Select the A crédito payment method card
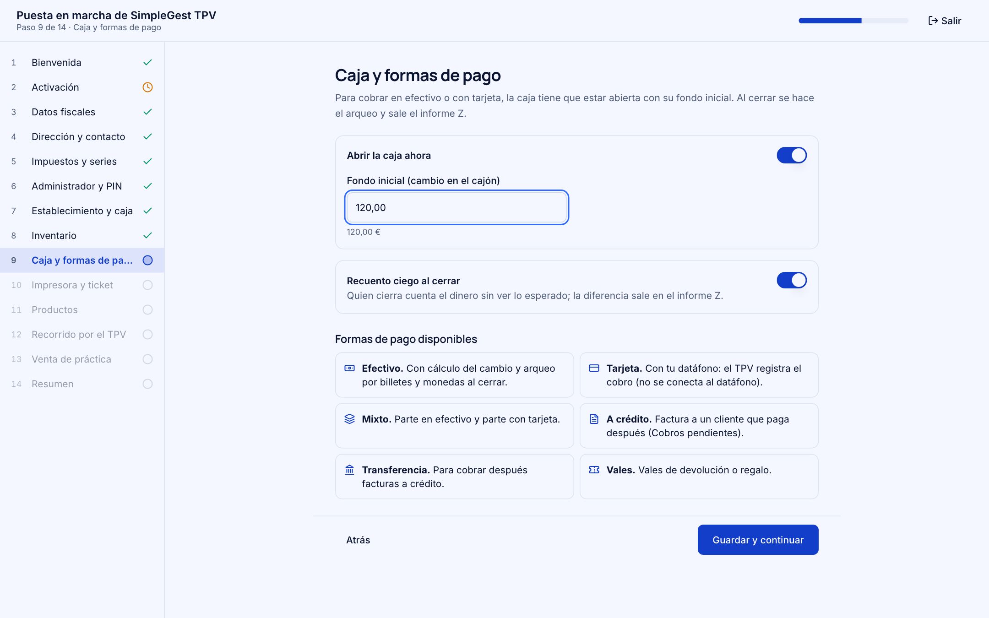 699,426
